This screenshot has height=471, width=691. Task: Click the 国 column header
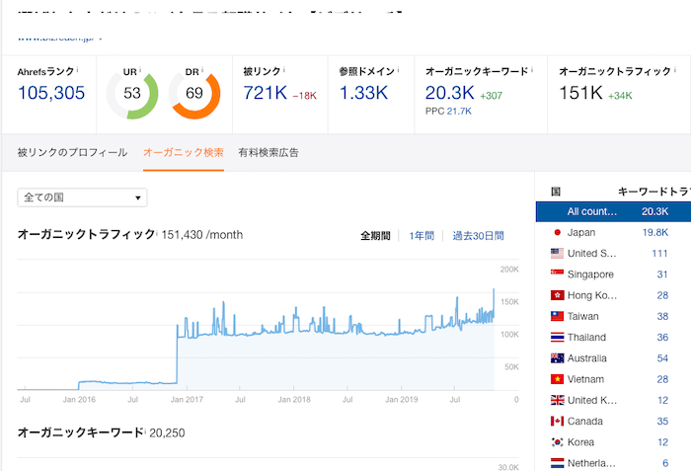click(556, 192)
